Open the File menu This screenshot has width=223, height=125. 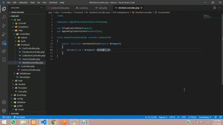[8, 2]
